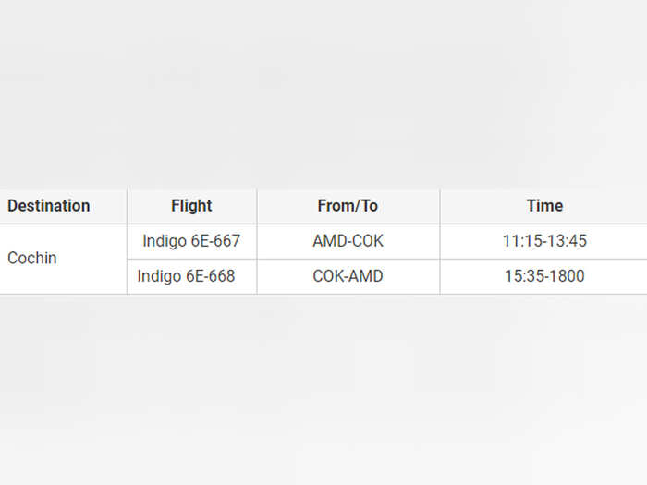The image size is (647, 485).
Task: Click the 15:35 departure time
Action: tap(522, 276)
